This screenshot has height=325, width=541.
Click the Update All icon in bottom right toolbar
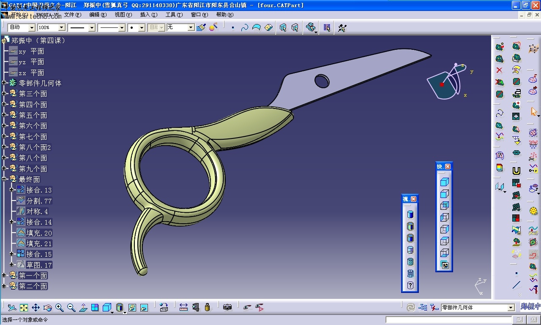click(x=410, y=308)
